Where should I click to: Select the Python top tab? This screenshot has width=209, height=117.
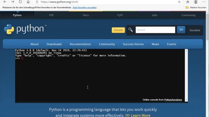coord(17,15)
